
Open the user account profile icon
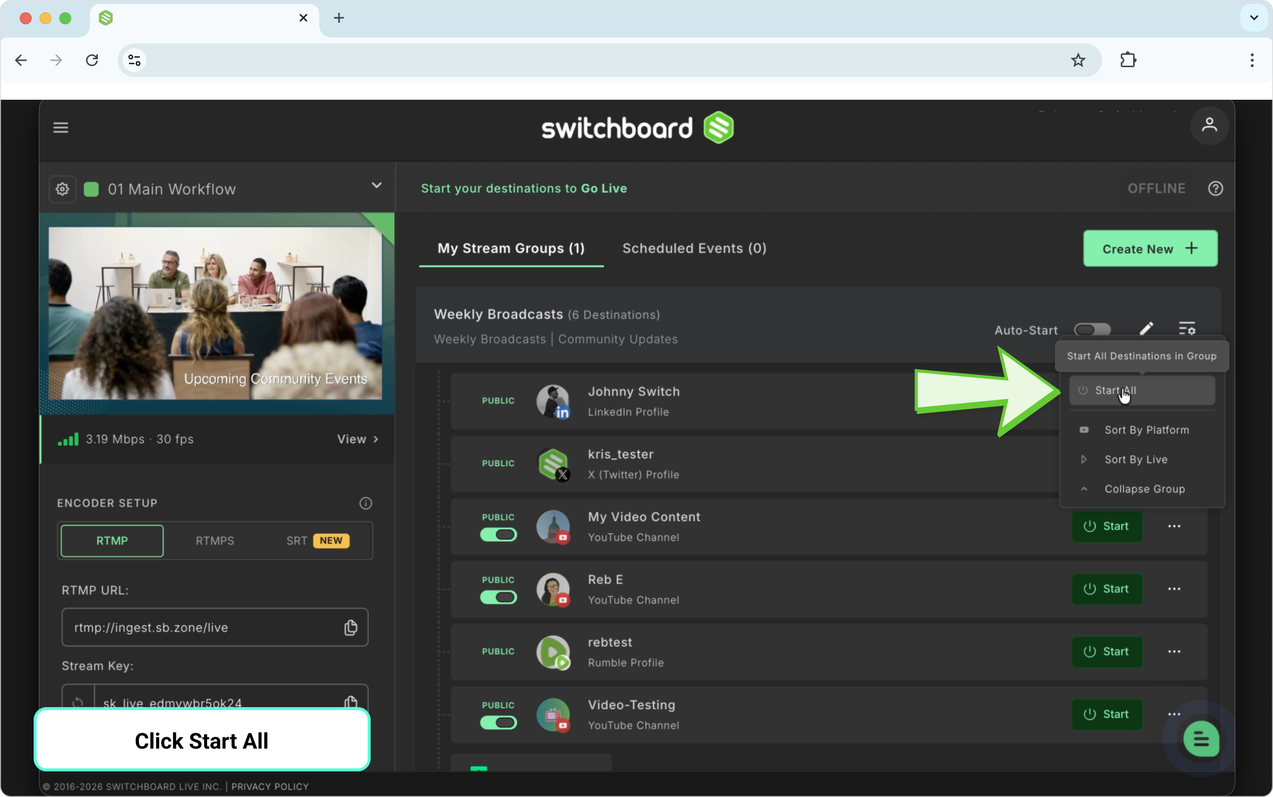point(1209,125)
